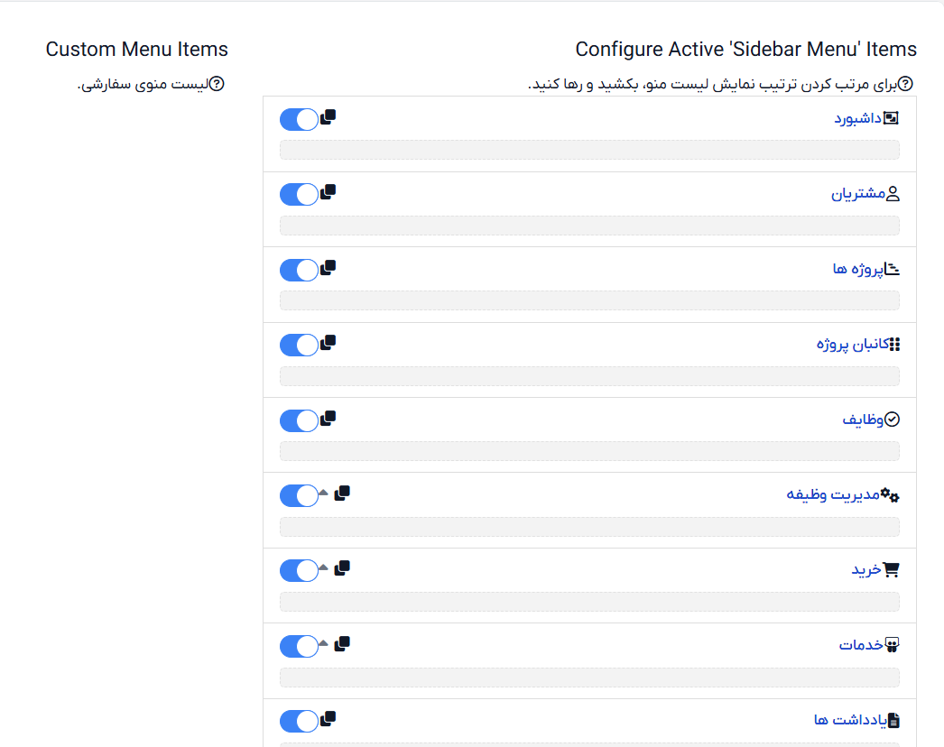This screenshot has height=747, width=944.
Task: Click the copy icon in کانبان پروژه row
Action: pos(329,343)
